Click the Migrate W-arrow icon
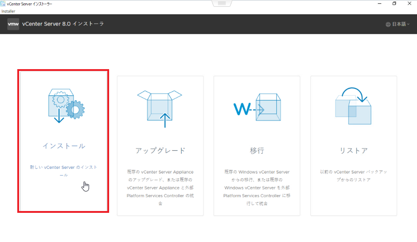Screen dimensions: 417x242 [257, 107]
